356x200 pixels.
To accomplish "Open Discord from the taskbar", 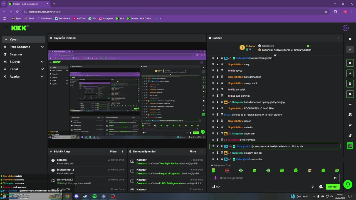I will point(76,196).
